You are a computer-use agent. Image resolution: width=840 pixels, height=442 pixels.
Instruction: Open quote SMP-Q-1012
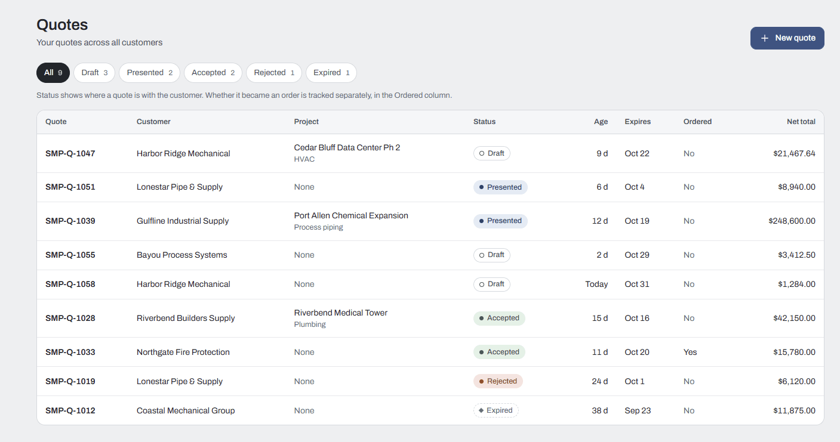pyautogui.click(x=70, y=410)
